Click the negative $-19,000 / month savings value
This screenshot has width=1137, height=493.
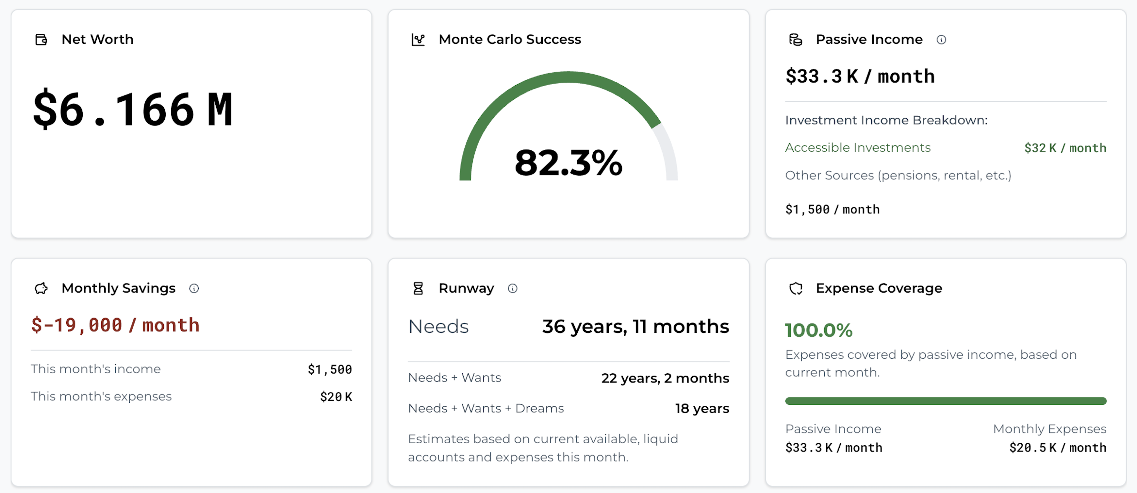[x=115, y=326]
